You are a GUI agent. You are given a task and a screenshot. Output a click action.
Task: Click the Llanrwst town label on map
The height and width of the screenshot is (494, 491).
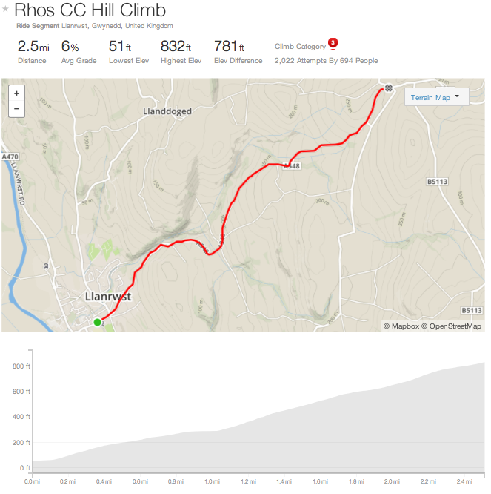[108, 297]
